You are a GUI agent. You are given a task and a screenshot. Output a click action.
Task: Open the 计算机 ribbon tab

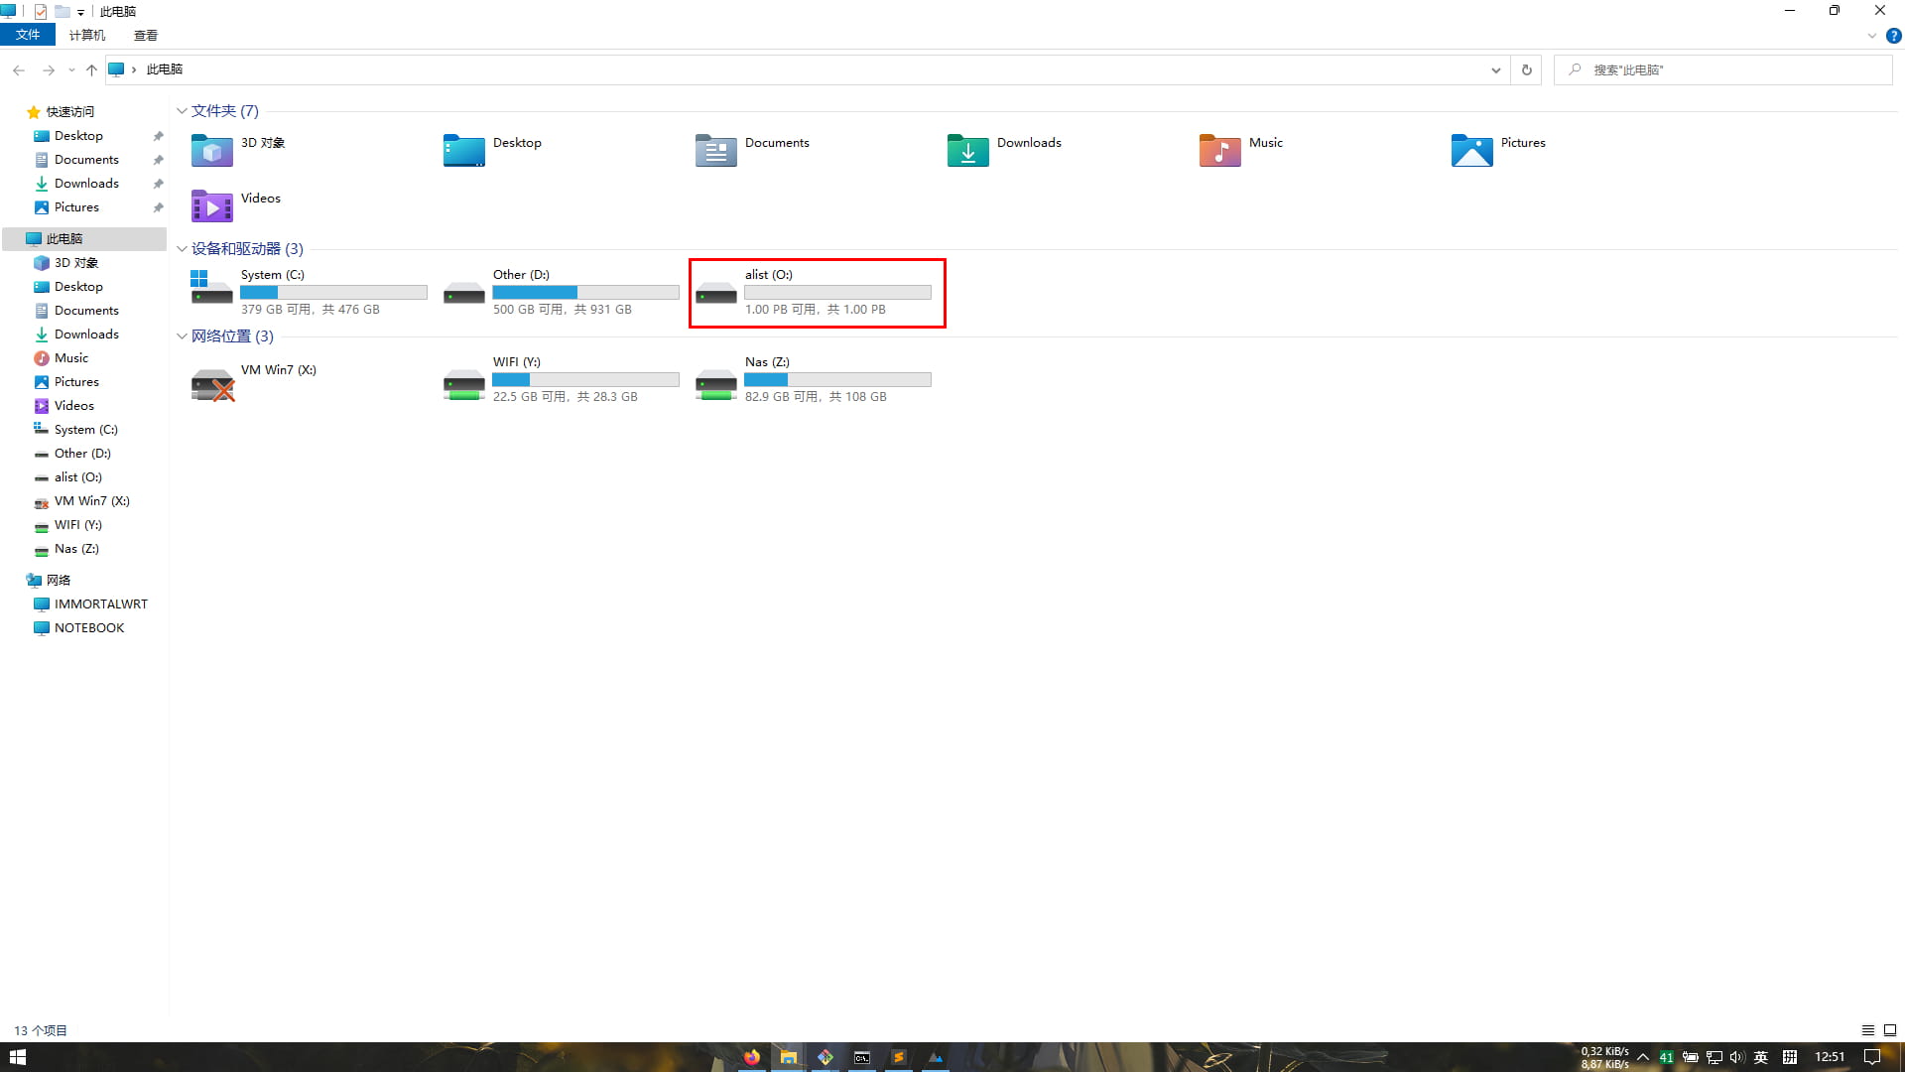(x=87, y=35)
